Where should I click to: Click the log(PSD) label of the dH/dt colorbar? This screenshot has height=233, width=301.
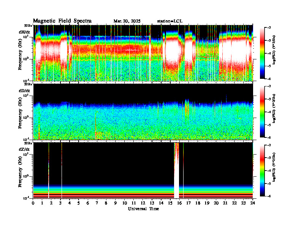(x=274, y=50)
